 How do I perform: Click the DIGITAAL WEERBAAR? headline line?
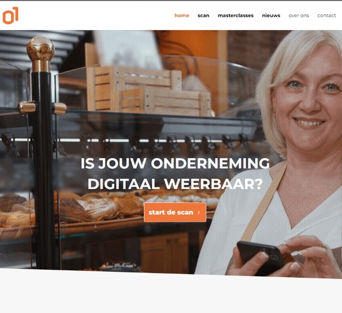[x=175, y=184]
